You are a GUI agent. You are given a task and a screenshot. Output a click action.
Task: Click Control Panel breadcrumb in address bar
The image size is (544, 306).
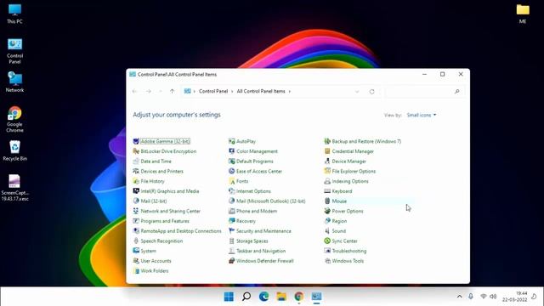(x=213, y=91)
